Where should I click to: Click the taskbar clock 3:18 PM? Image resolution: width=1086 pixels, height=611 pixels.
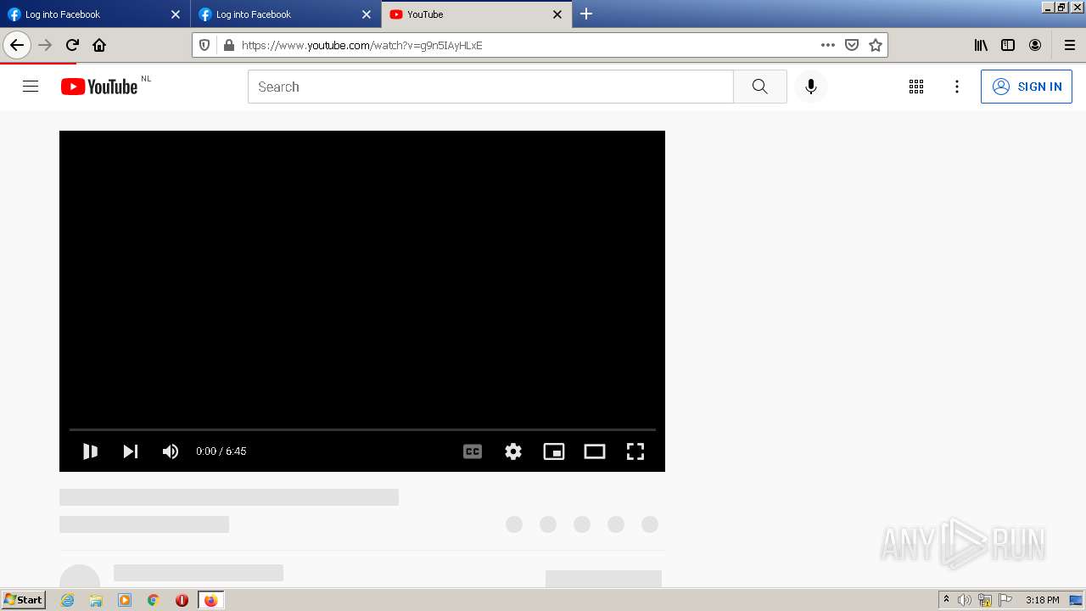click(x=1042, y=600)
